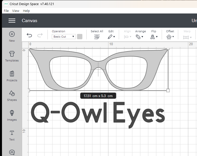The width and height of the screenshot is (197, 156).
Task: Expand the Offset dropdown
Action: 170,37
